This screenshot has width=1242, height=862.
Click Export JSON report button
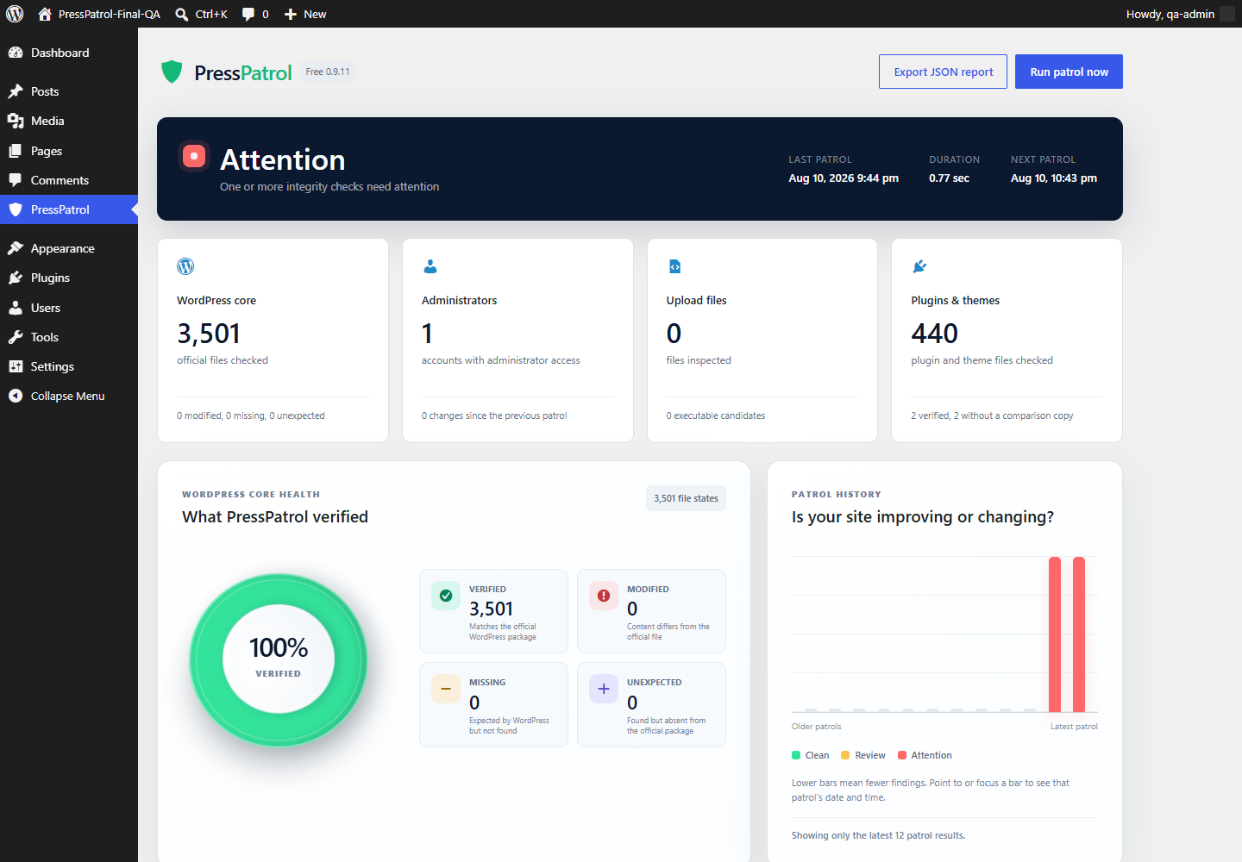tap(944, 72)
